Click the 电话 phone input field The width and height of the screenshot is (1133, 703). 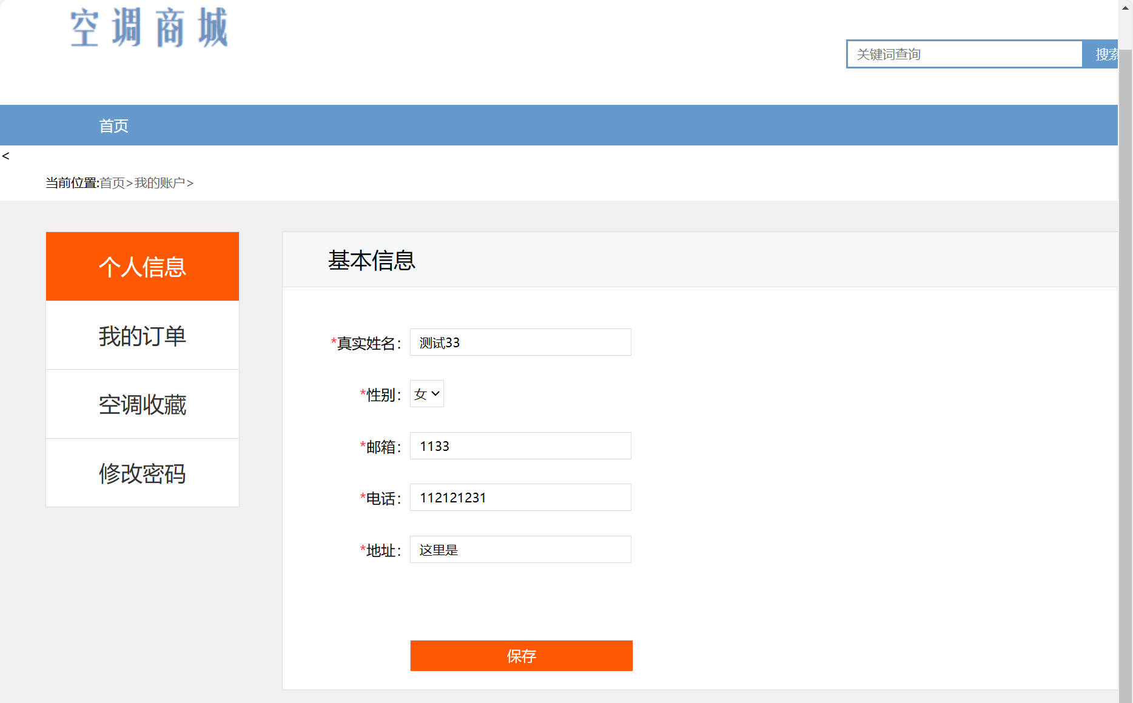(x=520, y=497)
